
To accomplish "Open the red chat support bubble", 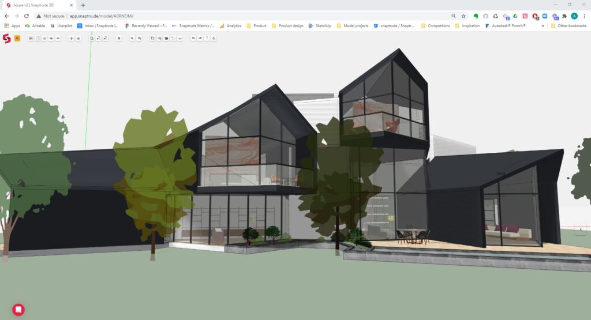I will pyautogui.click(x=18, y=310).
